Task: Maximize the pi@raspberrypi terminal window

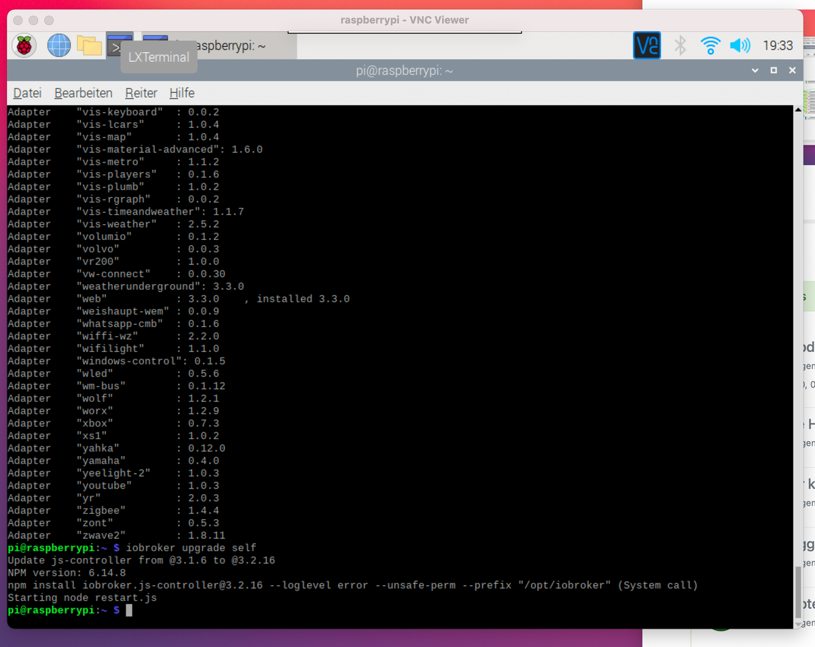Action: pos(774,70)
